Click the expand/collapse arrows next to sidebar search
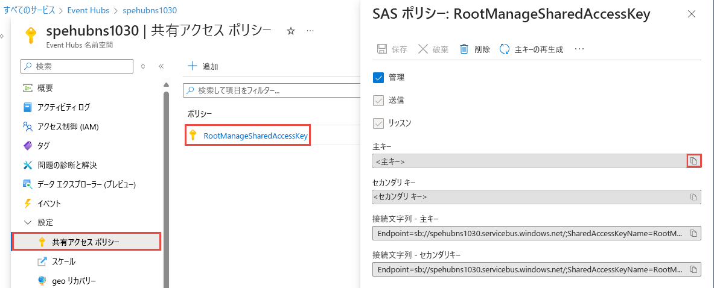 [143, 66]
